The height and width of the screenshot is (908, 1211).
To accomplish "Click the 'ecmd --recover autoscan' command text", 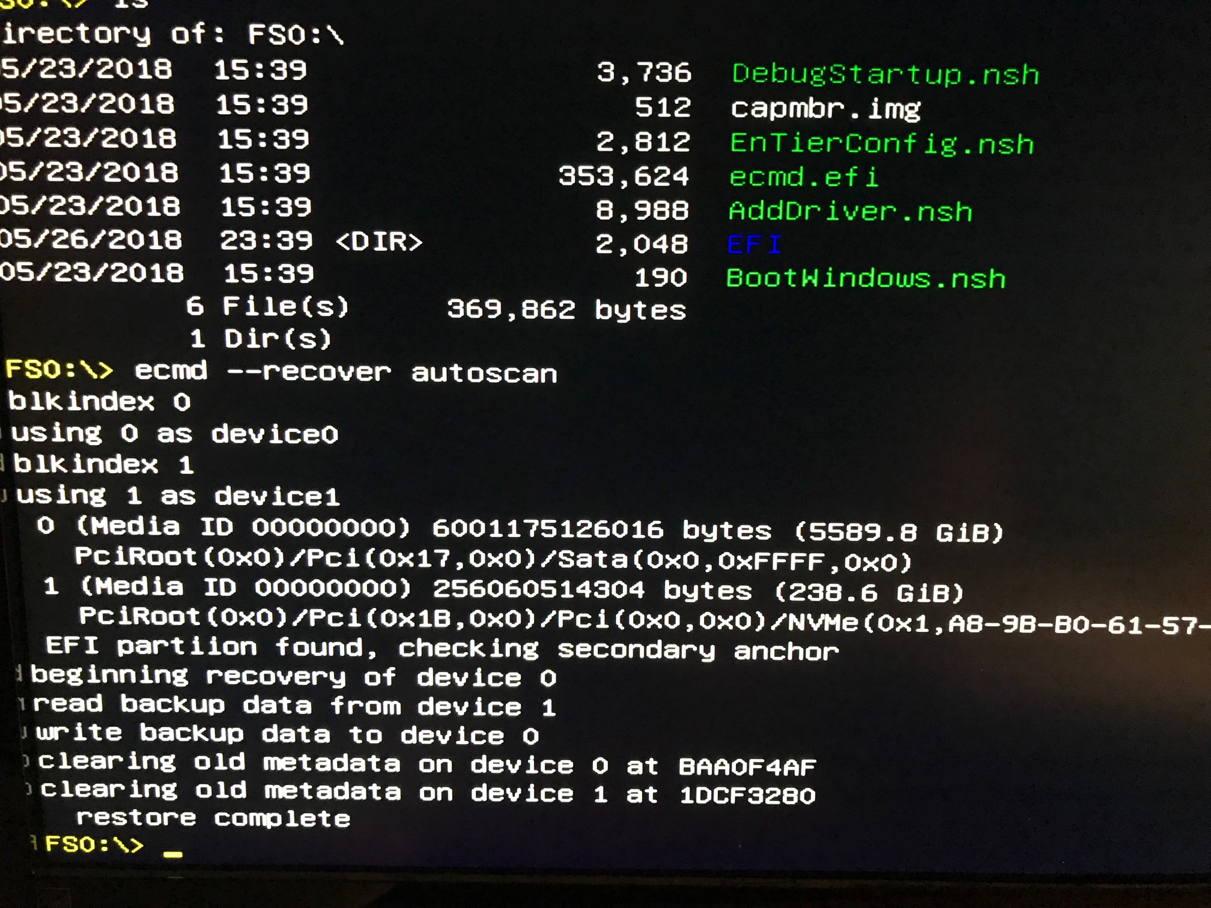I will [x=345, y=372].
